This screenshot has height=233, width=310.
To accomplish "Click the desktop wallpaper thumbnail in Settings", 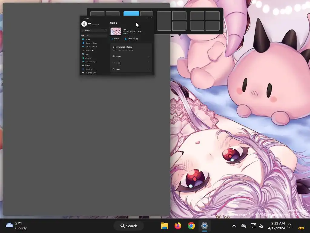I will 116,31.
